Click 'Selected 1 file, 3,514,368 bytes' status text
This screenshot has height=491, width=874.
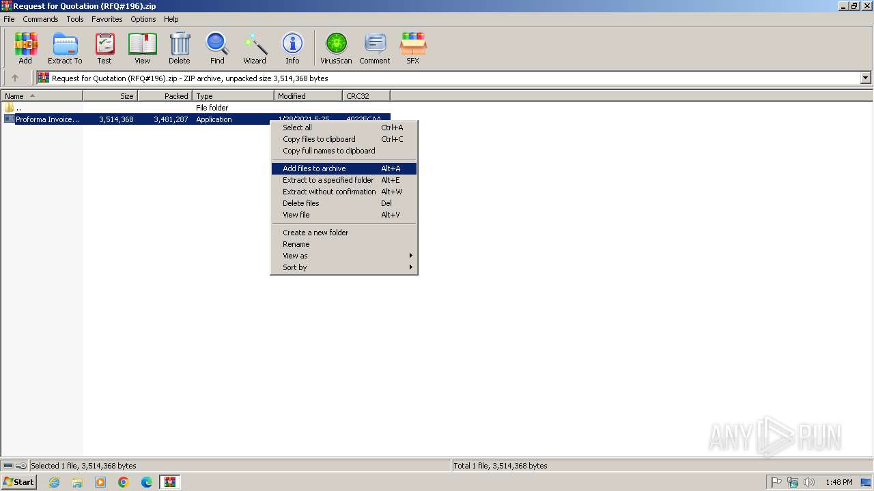point(83,466)
